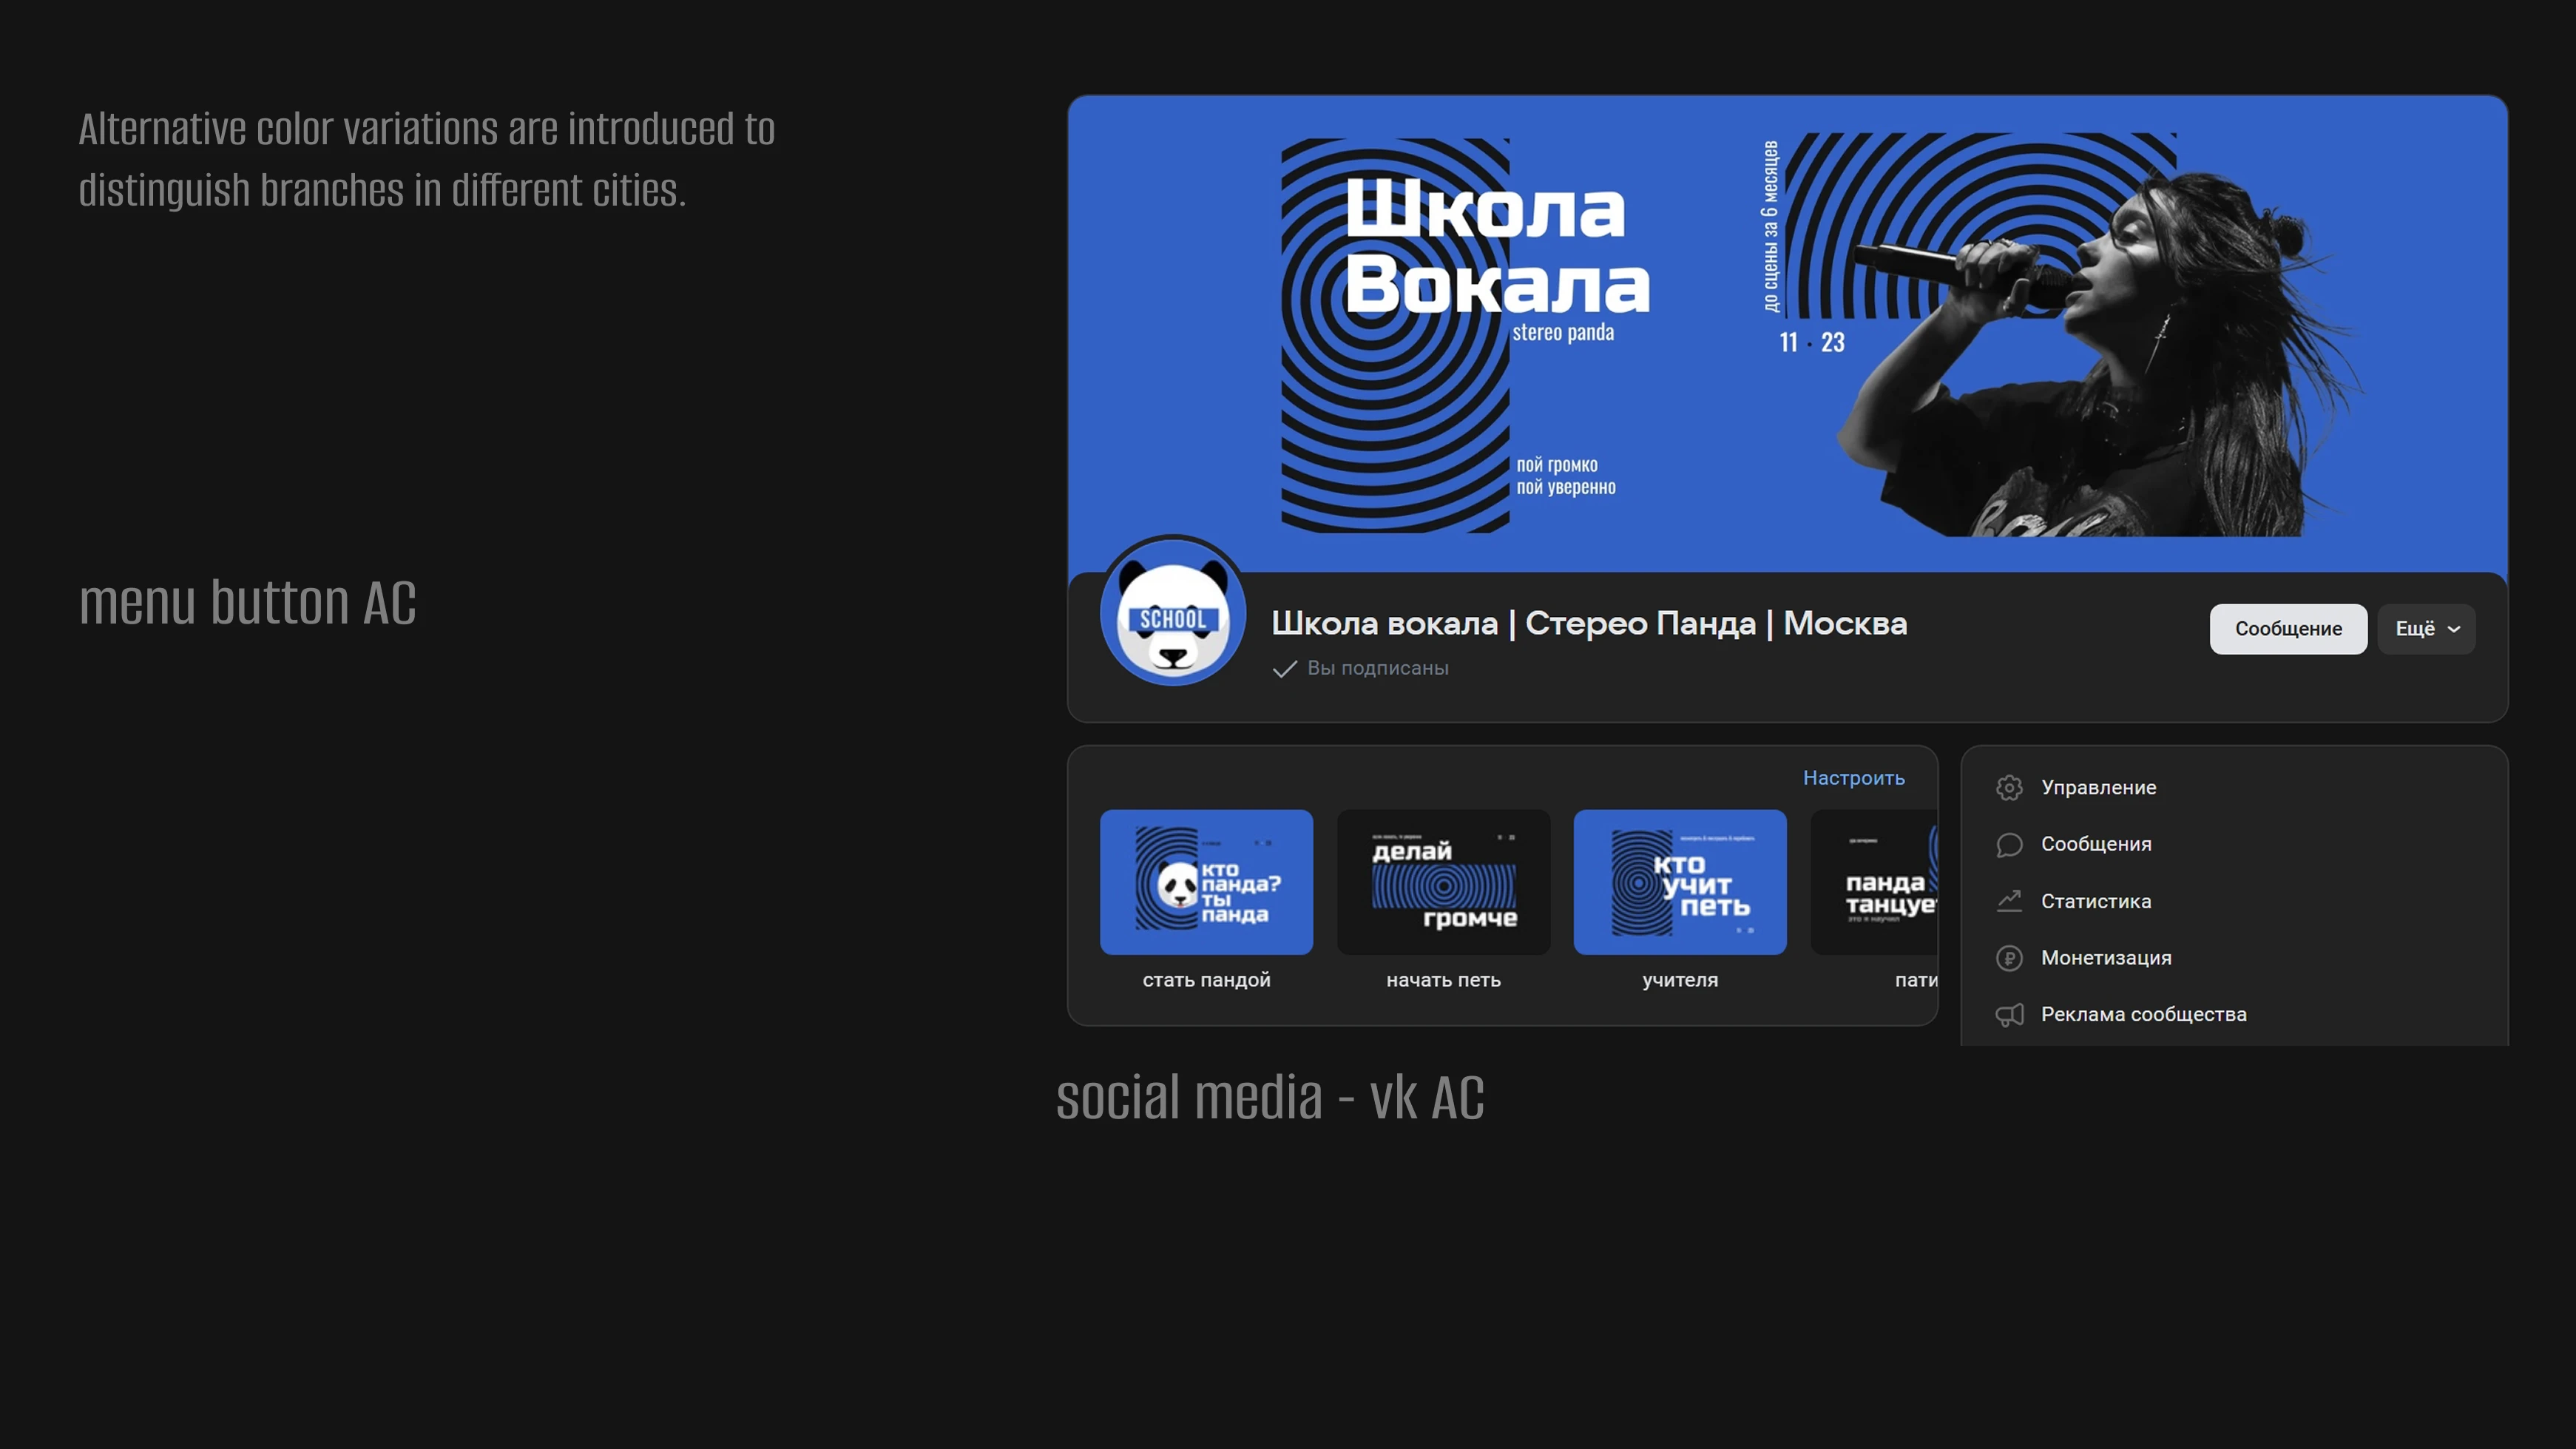Click the Управление gear icon
The height and width of the screenshot is (1449, 2576).
click(2009, 787)
